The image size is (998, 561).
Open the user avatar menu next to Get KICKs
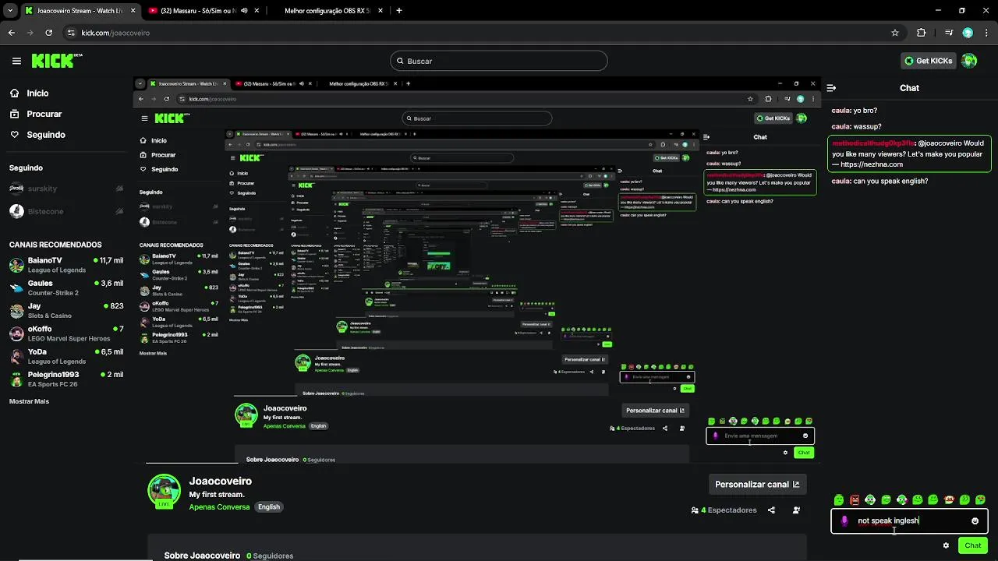(x=969, y=61)
